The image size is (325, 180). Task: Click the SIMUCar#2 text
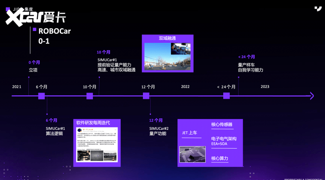(x=159, y=129)
